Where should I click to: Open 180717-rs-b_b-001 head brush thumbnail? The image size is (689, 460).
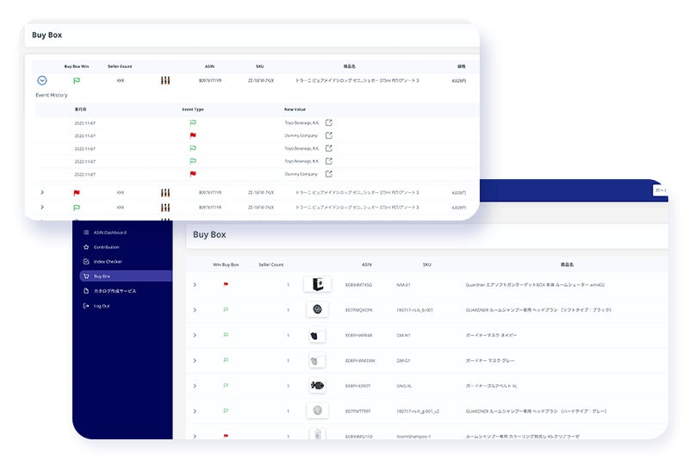point(317,310)
